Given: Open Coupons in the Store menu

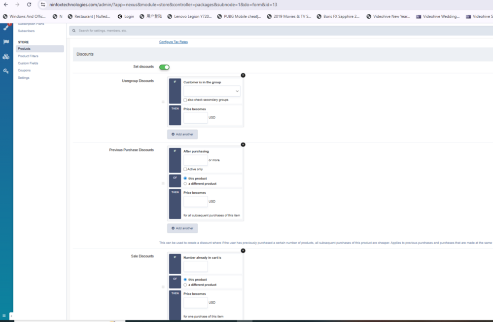Looking at the screenshot, I should [x=24, y=71].
